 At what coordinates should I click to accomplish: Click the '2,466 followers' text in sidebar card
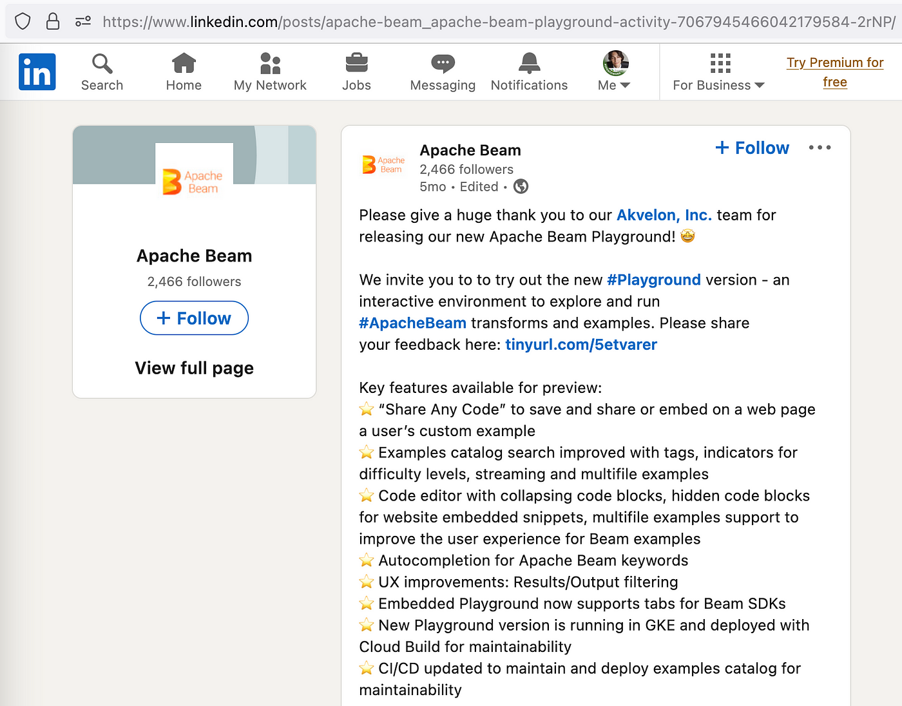(194, 281)
